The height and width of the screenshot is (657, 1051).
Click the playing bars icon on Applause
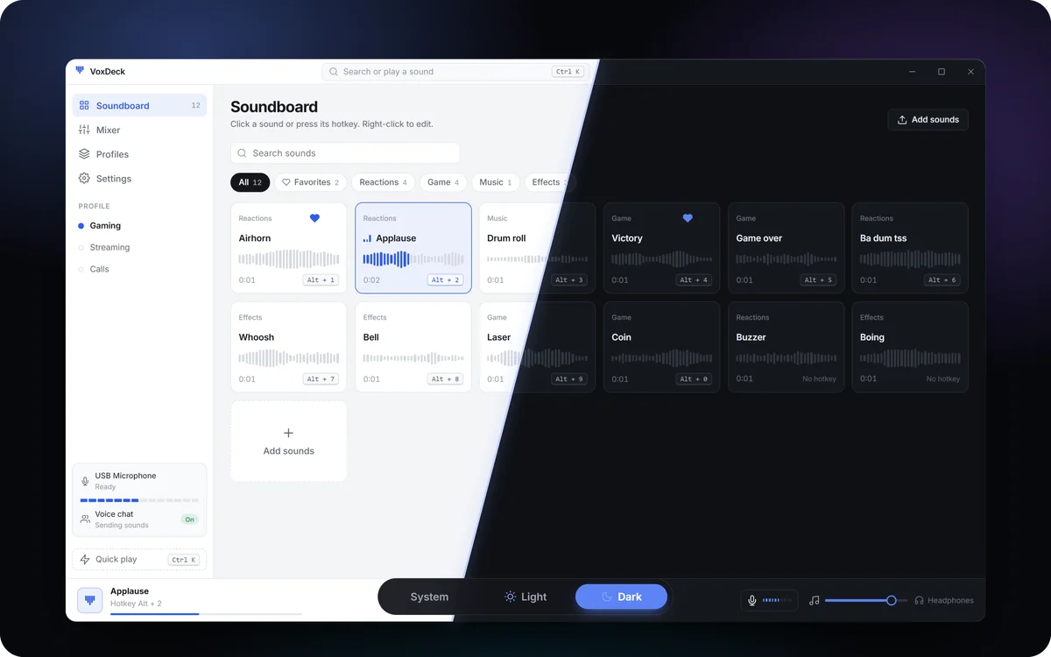(367, 238)
